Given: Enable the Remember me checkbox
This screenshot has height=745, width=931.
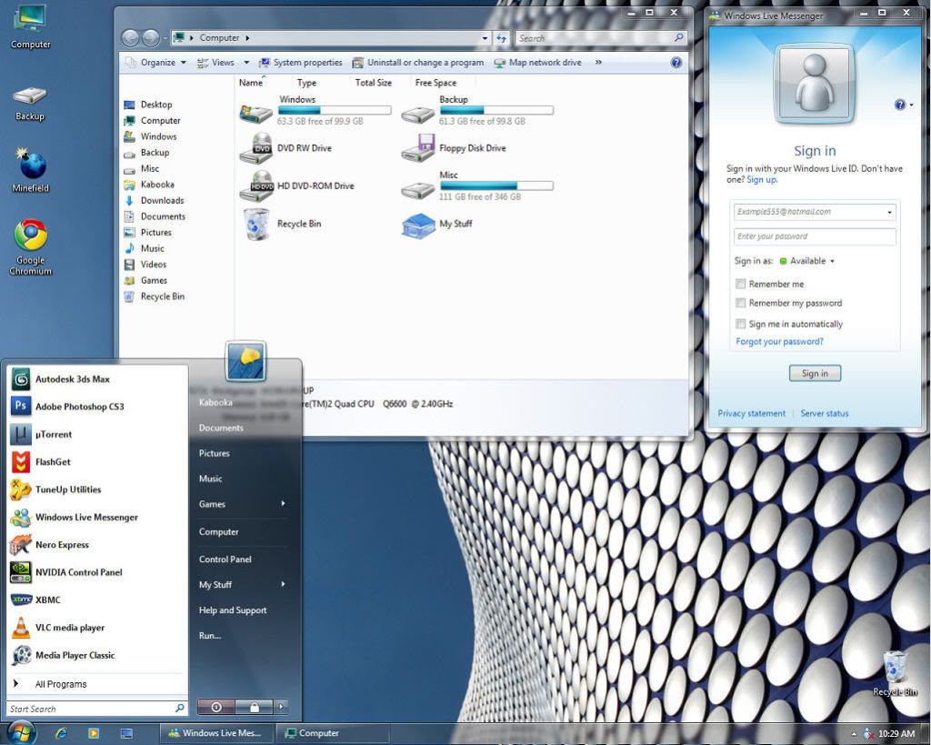Looking at the screenshot, I should tap(740, 284).
